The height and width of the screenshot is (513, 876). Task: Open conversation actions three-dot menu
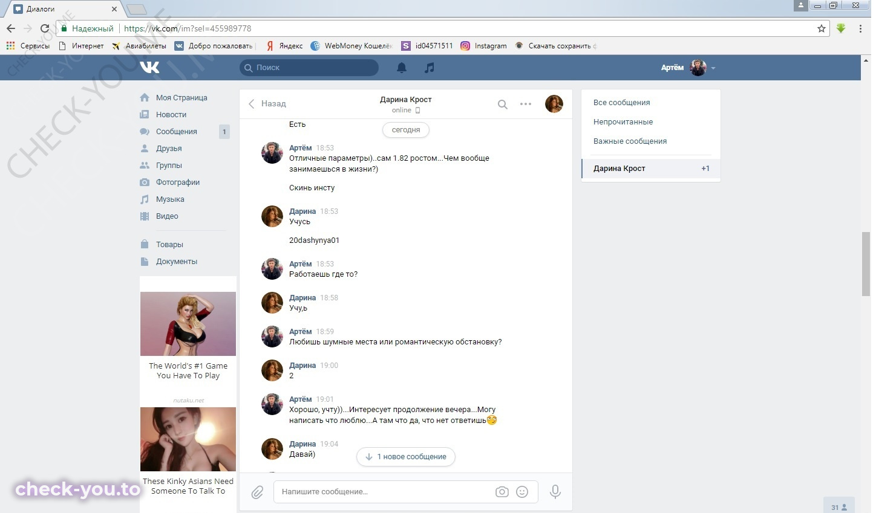click(526, 104)
